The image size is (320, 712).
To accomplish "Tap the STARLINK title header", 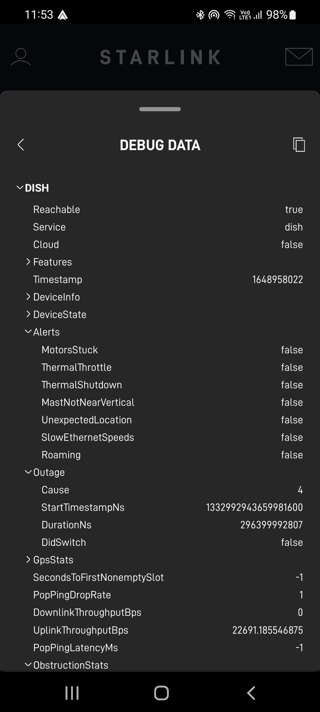I will (x=160, y=57).
